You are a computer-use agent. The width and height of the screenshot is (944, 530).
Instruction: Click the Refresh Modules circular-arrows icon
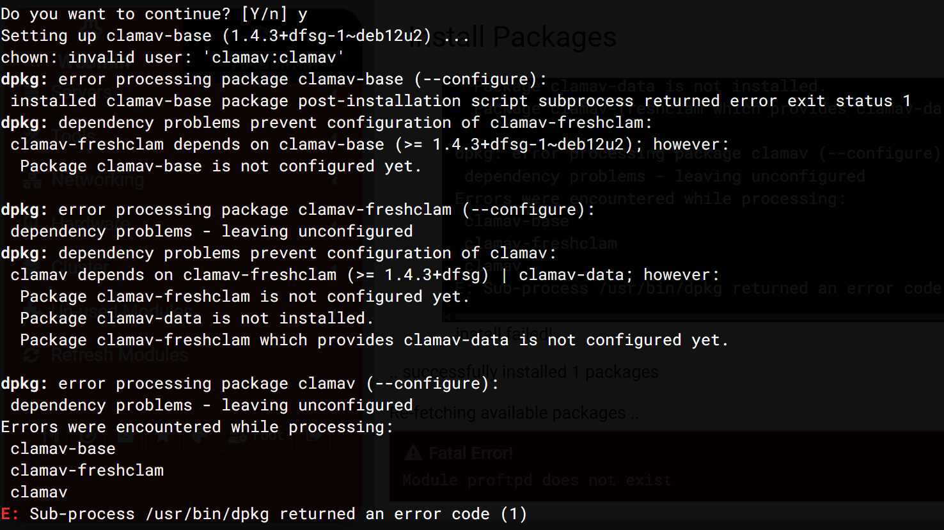coord(31,355)
